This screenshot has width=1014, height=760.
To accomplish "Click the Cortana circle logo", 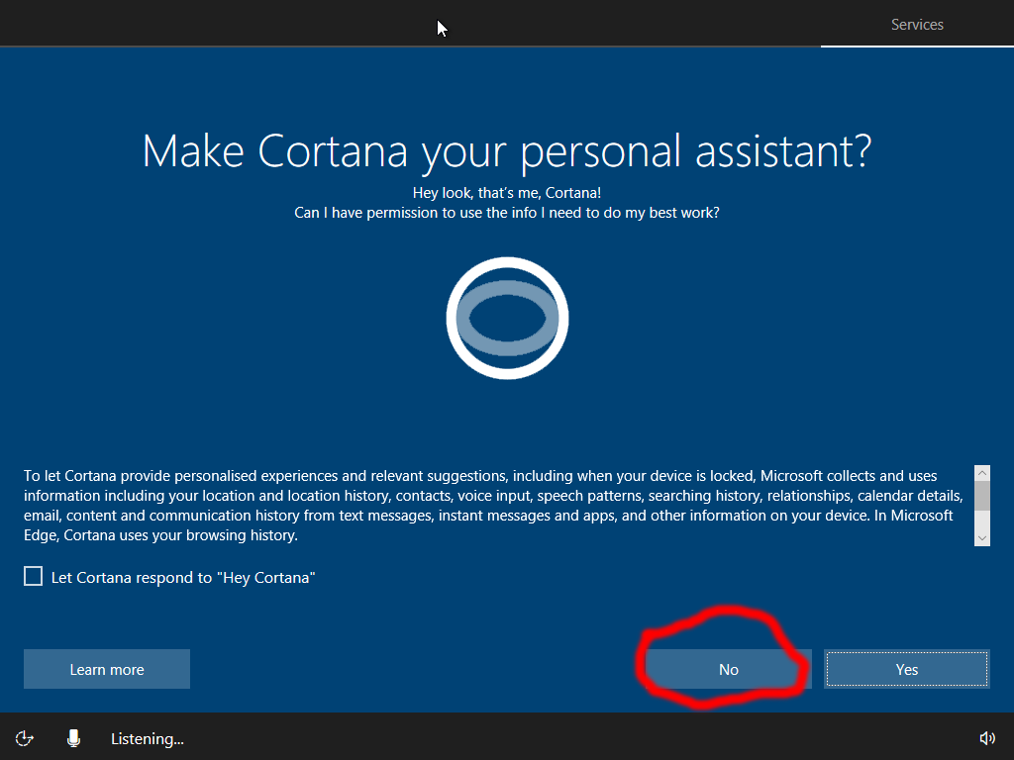I will [x=508, y=318].
